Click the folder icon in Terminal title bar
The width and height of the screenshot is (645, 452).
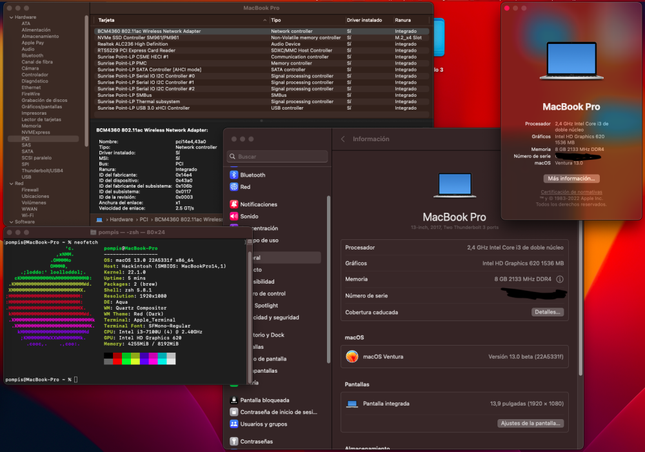point(93,232)
